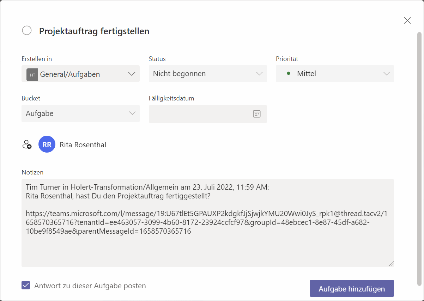
Task: Click the teams.microsoft.com message URL text
Action: [207, 222]
